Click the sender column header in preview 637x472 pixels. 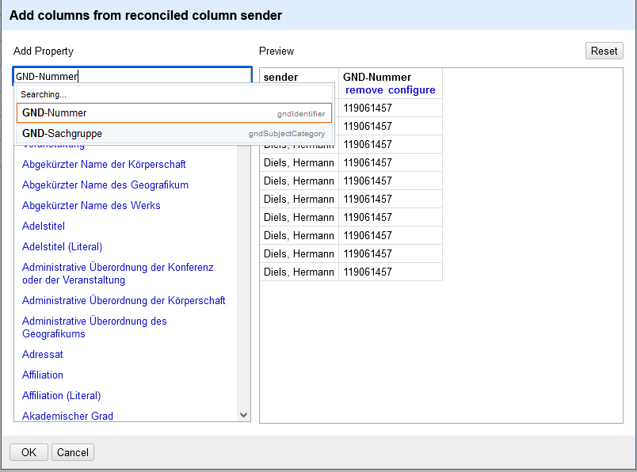click(280, 78)
